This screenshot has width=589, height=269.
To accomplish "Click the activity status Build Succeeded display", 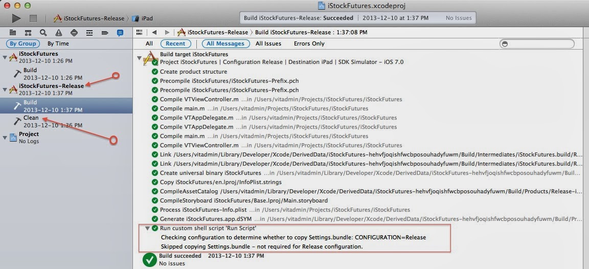I will 357,18.
